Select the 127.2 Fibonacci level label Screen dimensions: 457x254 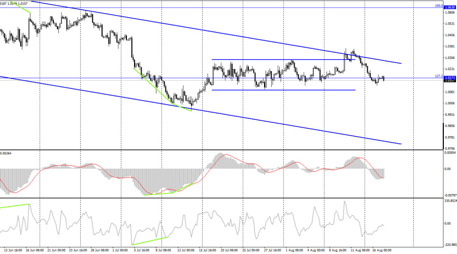coord(439,76)
